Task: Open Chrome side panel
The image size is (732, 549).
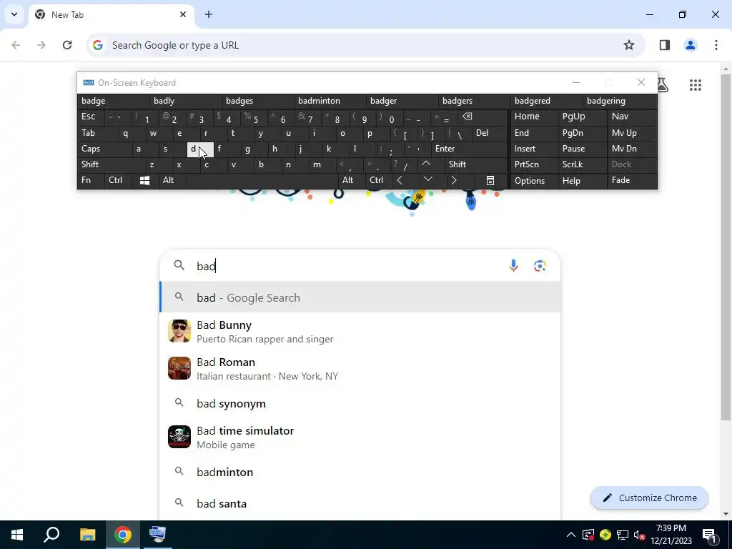Action: pyautogui.click(x=665, y=45)
